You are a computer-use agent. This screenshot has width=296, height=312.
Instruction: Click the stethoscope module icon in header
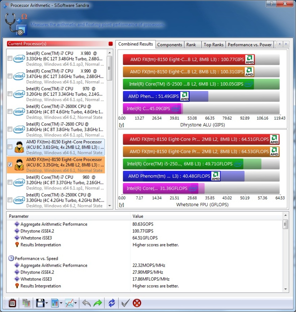16,24
